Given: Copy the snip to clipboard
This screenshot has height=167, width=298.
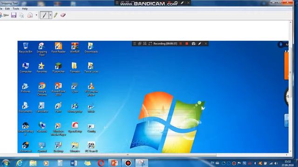Looking at the screenshot, I should [21, 15].
